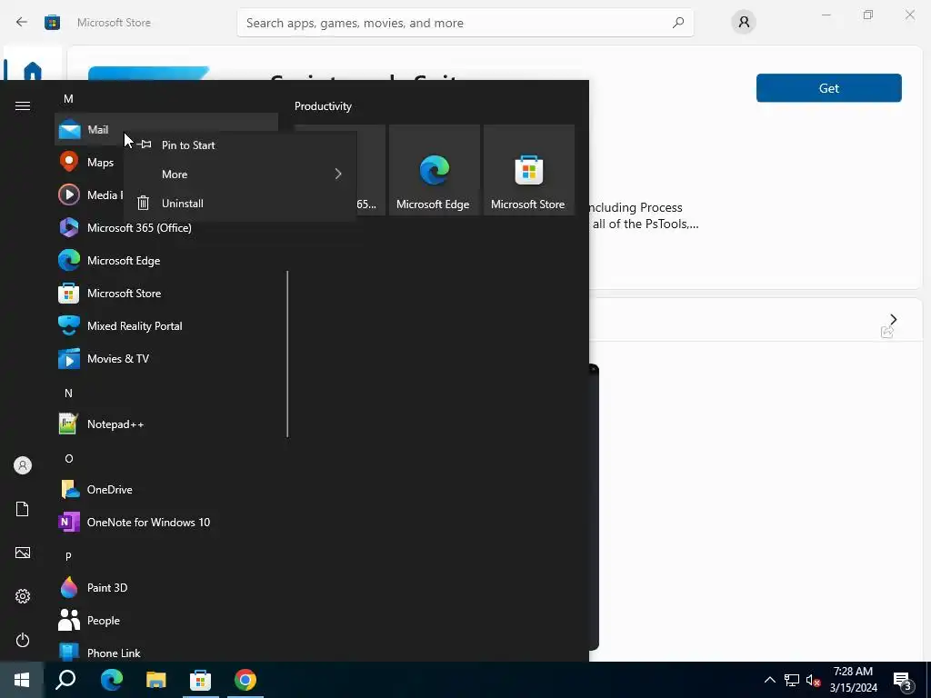Select Uninstall from the context menu
This screenshot has height=698, width=931.
pos(240,203)
